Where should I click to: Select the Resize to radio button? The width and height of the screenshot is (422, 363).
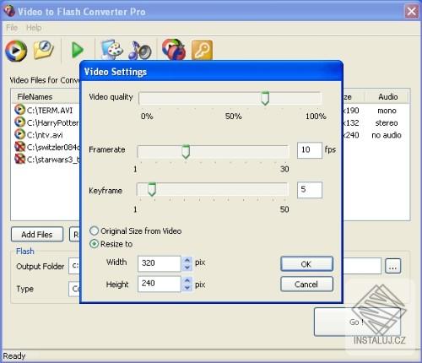[x=94, y=244]
